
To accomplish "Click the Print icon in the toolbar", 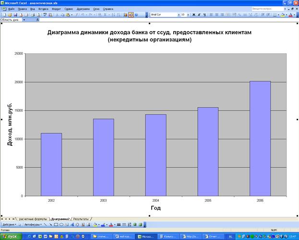I will click(33, 15).
